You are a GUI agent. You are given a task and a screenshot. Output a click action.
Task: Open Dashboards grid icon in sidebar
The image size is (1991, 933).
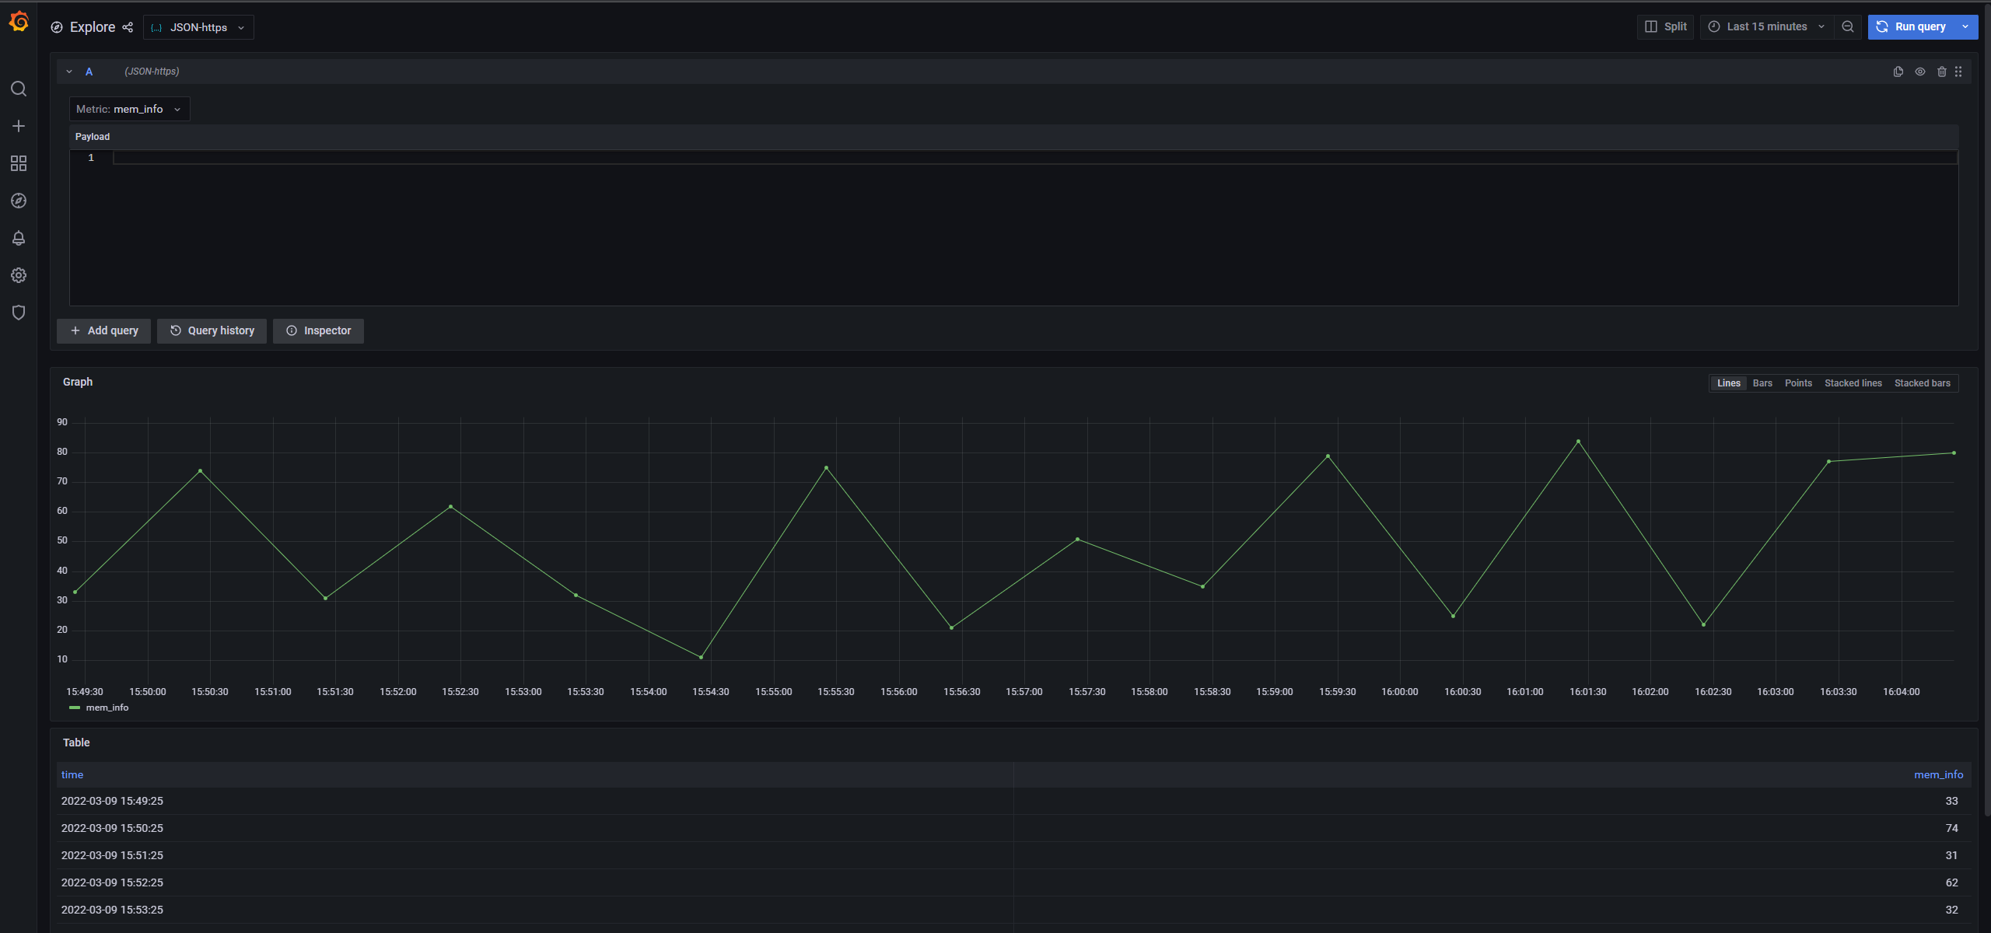(x=19, y=163)
